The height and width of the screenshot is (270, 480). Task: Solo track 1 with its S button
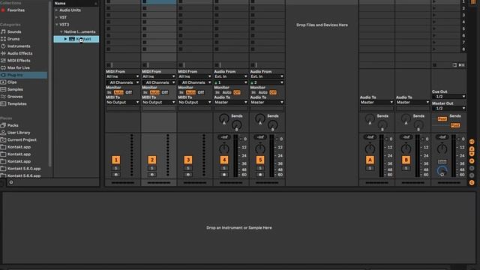[116, 168]
